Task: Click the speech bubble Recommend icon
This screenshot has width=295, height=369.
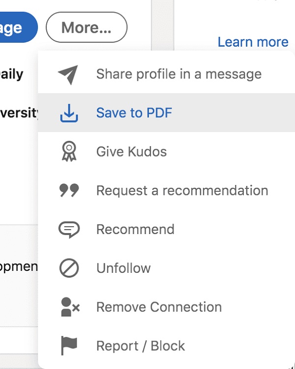Action: coord(69,229)
